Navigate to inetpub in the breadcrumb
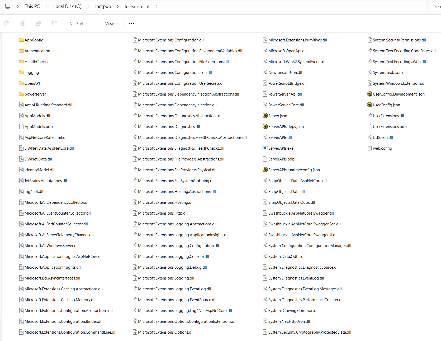This screenshot has width=441, height=341. (x=103, y=6)
